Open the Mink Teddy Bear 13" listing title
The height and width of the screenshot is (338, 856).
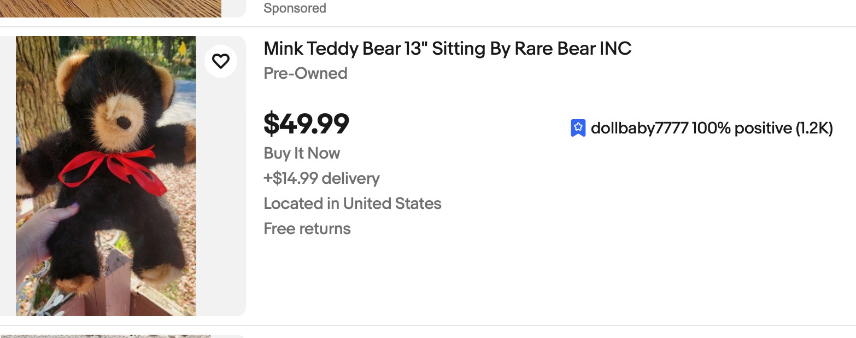447,49
